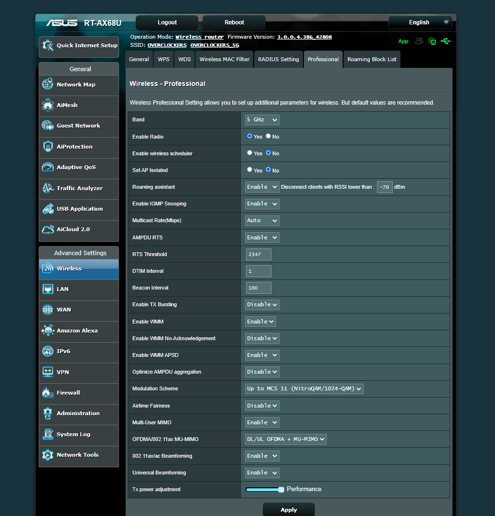Click the VPN icon in sidebar

48,372
